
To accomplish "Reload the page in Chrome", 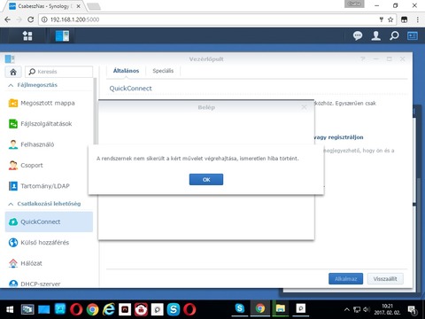I will 30,19.
